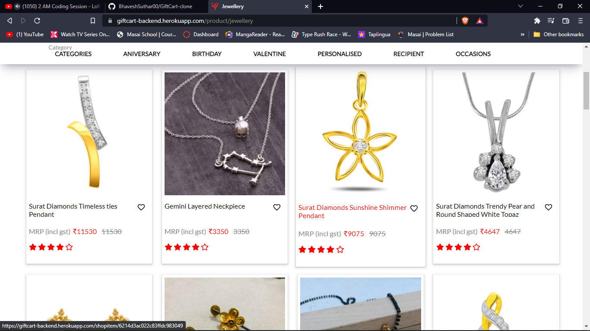Click the page vertical scrollbar thumb
Image resolution: width=590 pixels, height=331 pixels.
click(586, 91)
